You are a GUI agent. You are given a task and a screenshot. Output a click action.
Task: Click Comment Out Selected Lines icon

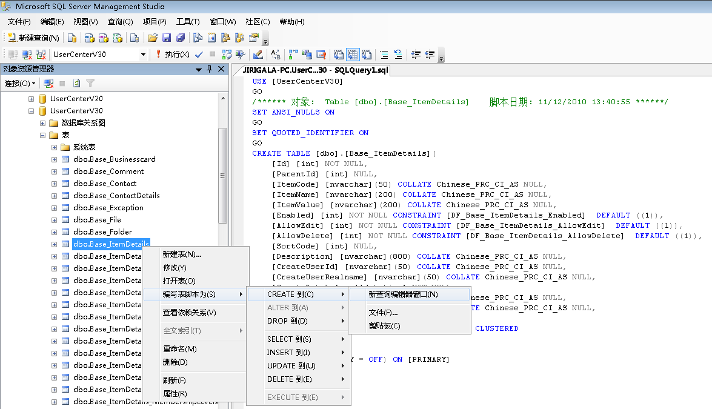[x=384, y=55]
